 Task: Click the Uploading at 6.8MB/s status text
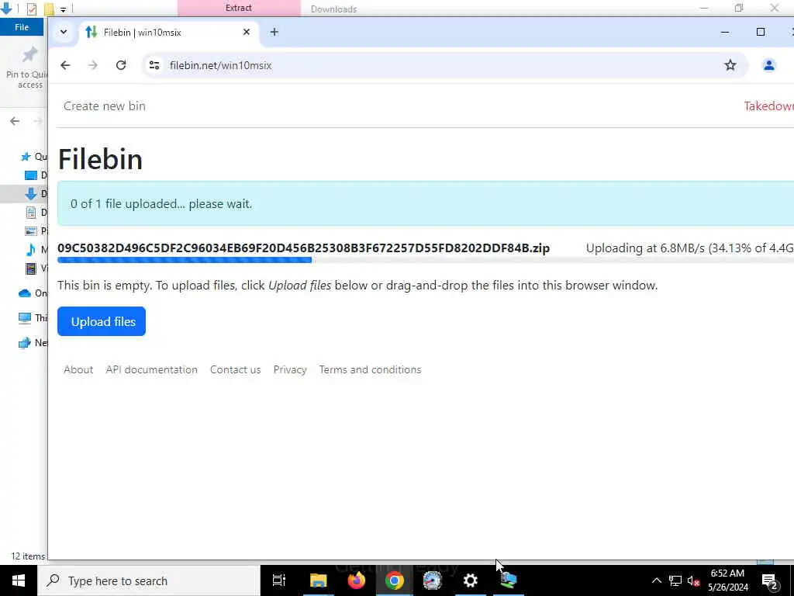click(x=689, y=248)
